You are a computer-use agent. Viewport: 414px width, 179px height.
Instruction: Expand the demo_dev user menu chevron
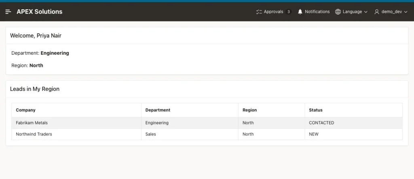click(406, 12)
